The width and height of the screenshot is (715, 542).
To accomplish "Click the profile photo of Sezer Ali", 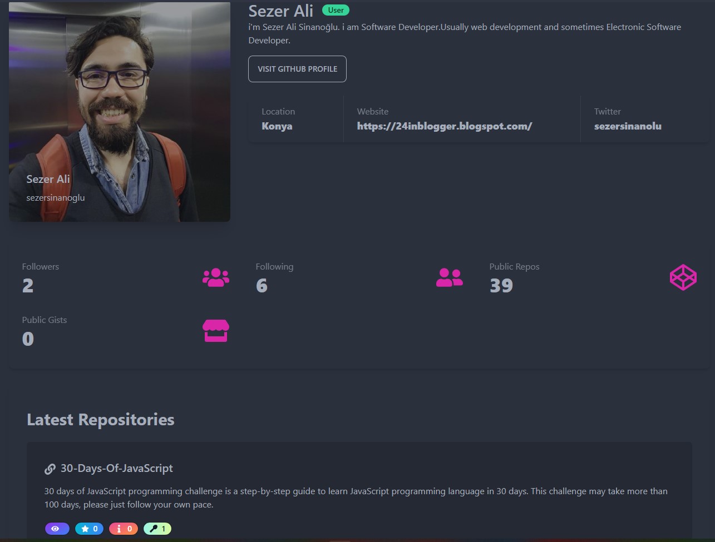I will pyautogui.click(x=120, y=112).
